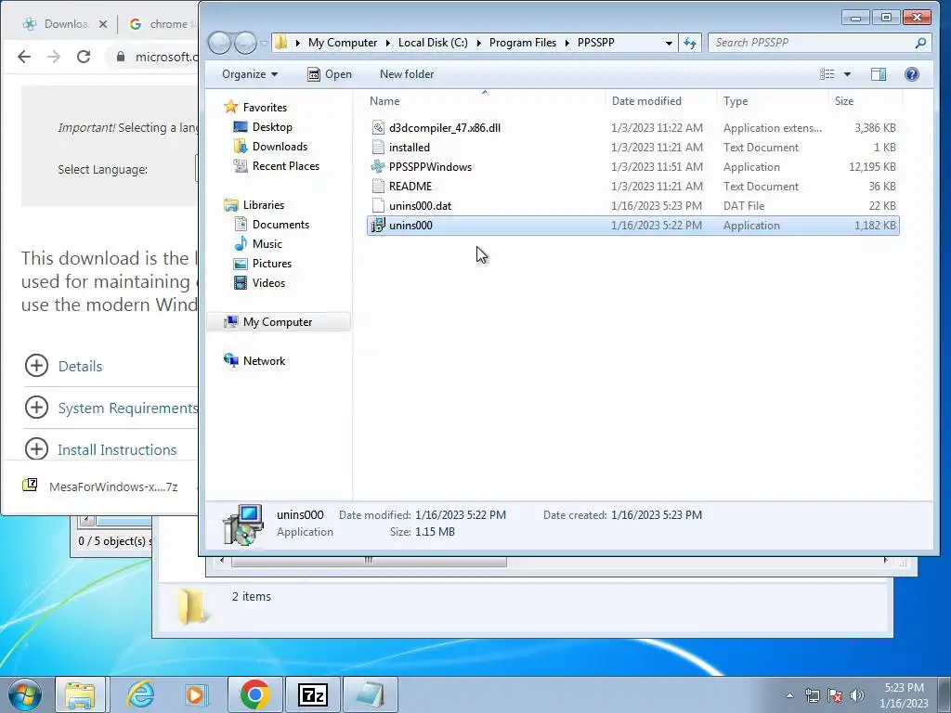Change the view with the view icon
951x713 pixels.
827,74
